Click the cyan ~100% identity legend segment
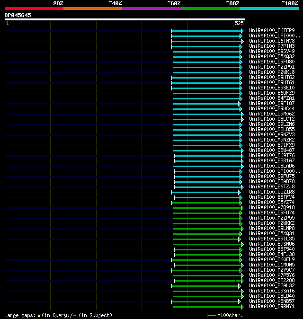303x319 pixels. (x=269, y=9)
